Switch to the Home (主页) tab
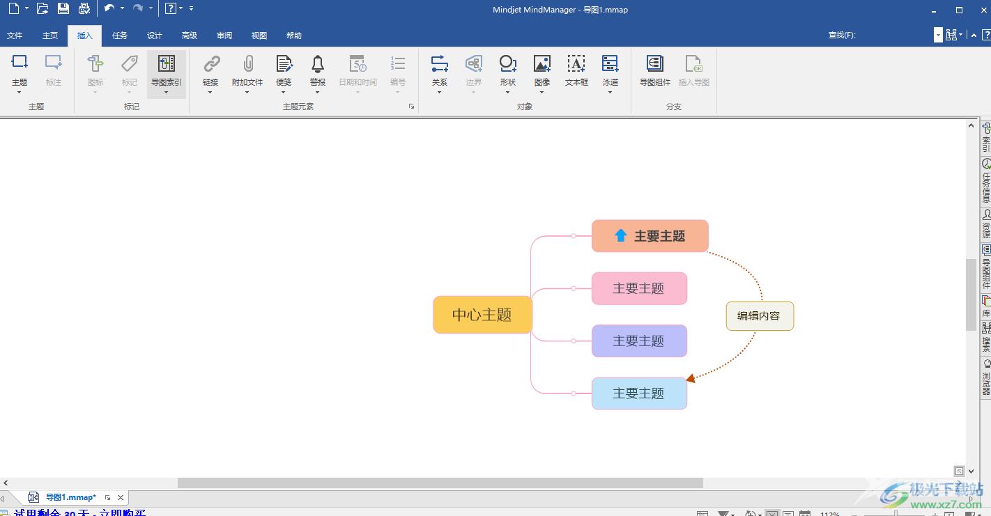The width and height of the screenshot is (991, 516). tap(50, 36)
